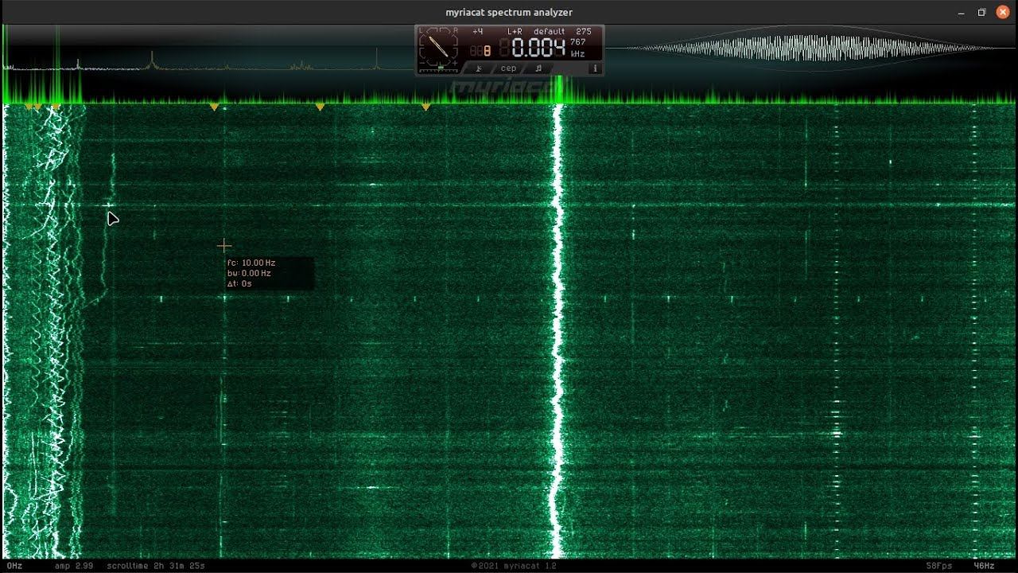Select the leftmost yellow frequency marker
The width and height of the screenshot is (1018, 573).
click(29, 106)
